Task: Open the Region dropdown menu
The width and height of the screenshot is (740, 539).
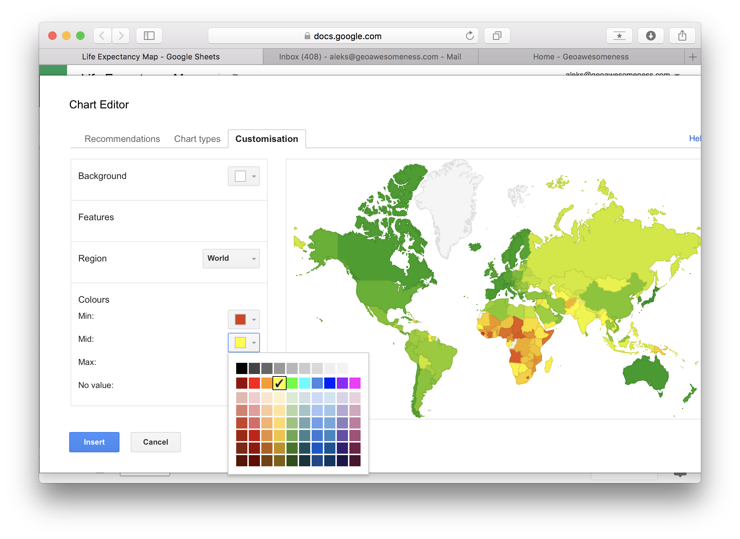Action: [x=230, y=258]
